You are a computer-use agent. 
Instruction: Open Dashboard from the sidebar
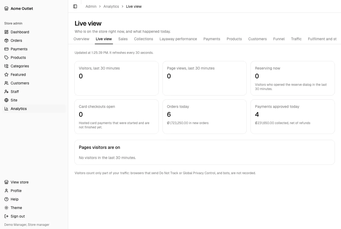click(x=34, y=32)
